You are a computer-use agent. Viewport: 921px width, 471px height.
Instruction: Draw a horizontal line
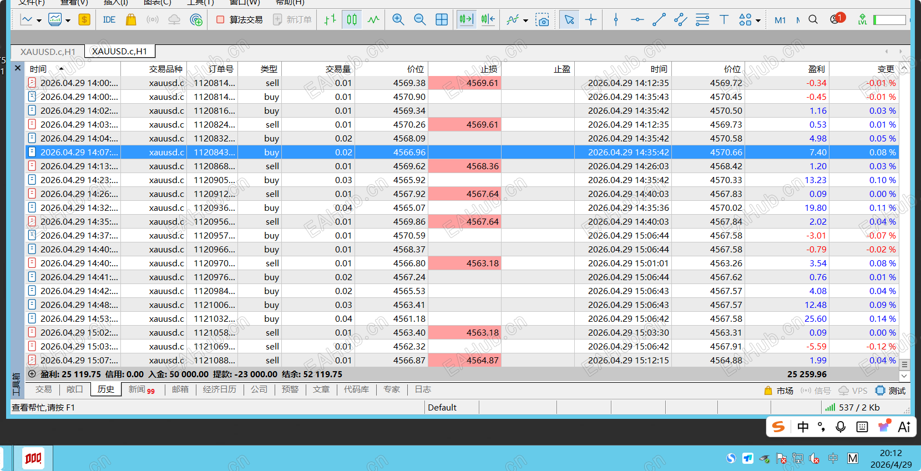[x=637, y=20]
